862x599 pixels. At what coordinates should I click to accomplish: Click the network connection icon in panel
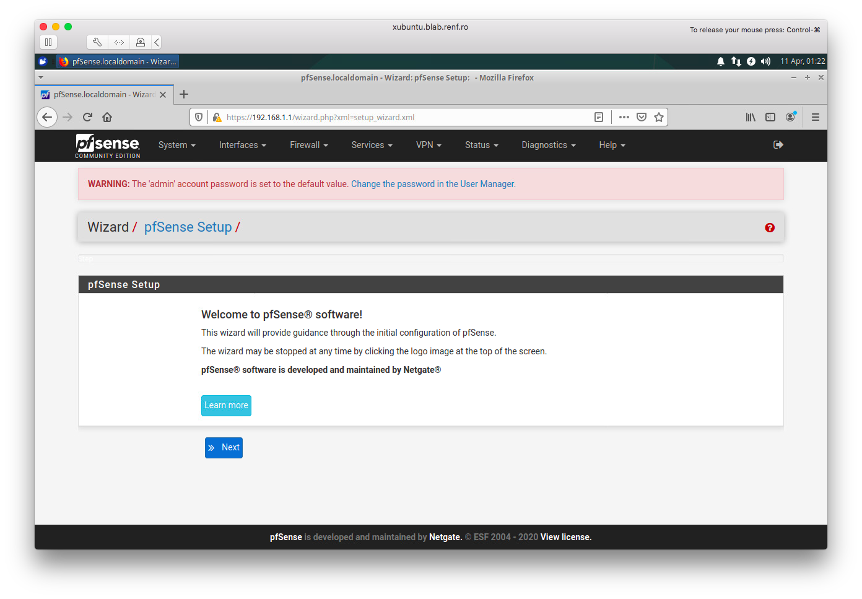tap(736, 61)
